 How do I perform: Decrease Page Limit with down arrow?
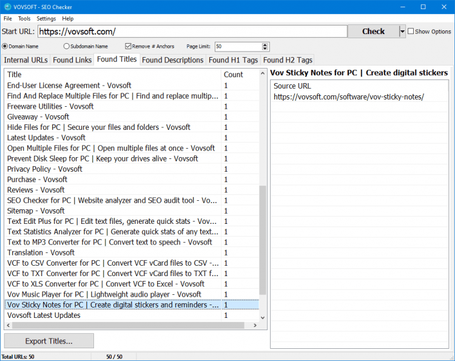pyautogui.click(x=265, y=48)
